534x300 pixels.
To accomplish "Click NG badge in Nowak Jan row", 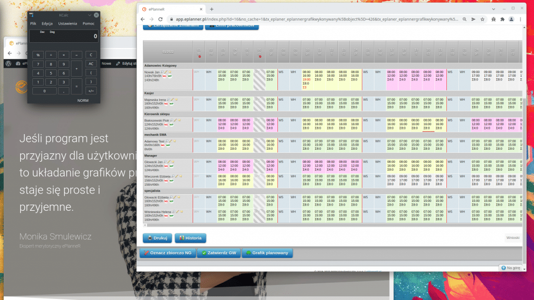I will [x=164, y=76].
